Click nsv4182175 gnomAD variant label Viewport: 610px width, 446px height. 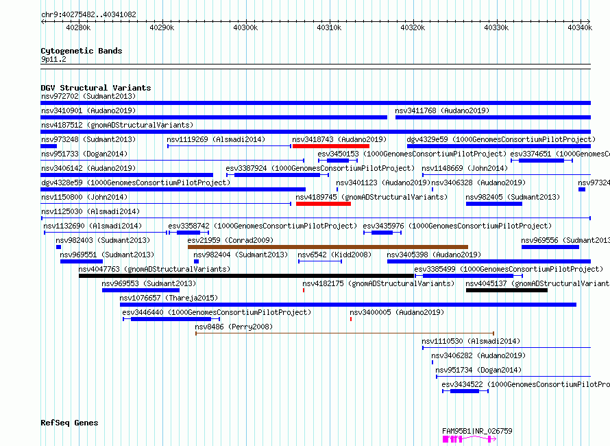coord(378,283)
